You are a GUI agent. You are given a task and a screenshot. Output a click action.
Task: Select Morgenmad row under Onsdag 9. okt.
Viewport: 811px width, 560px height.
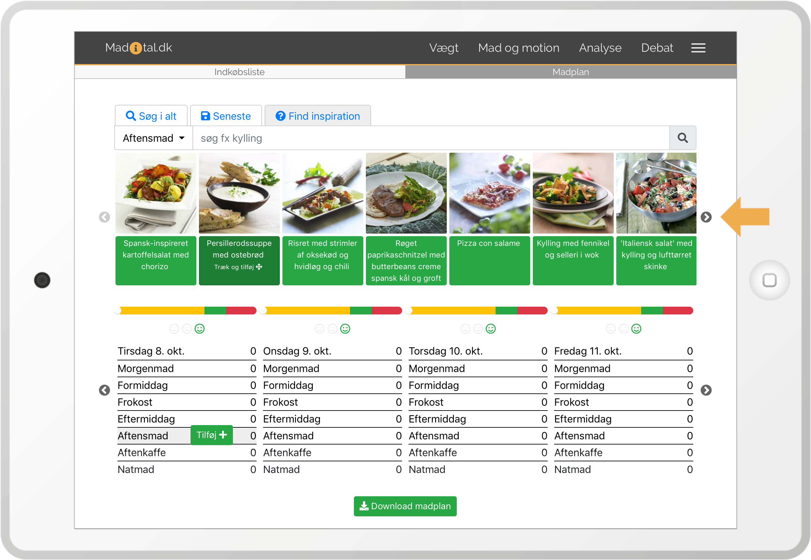tap(333, 368)
